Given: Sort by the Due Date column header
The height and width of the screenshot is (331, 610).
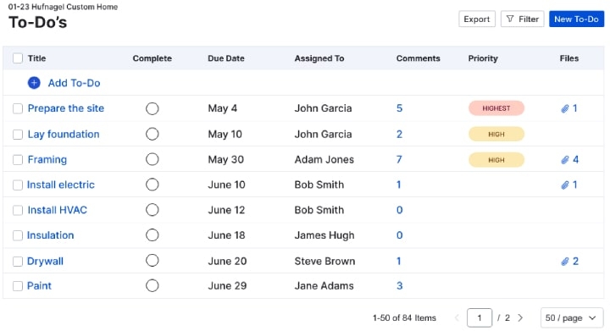Looking at the screenshot, I should [226, 58].
